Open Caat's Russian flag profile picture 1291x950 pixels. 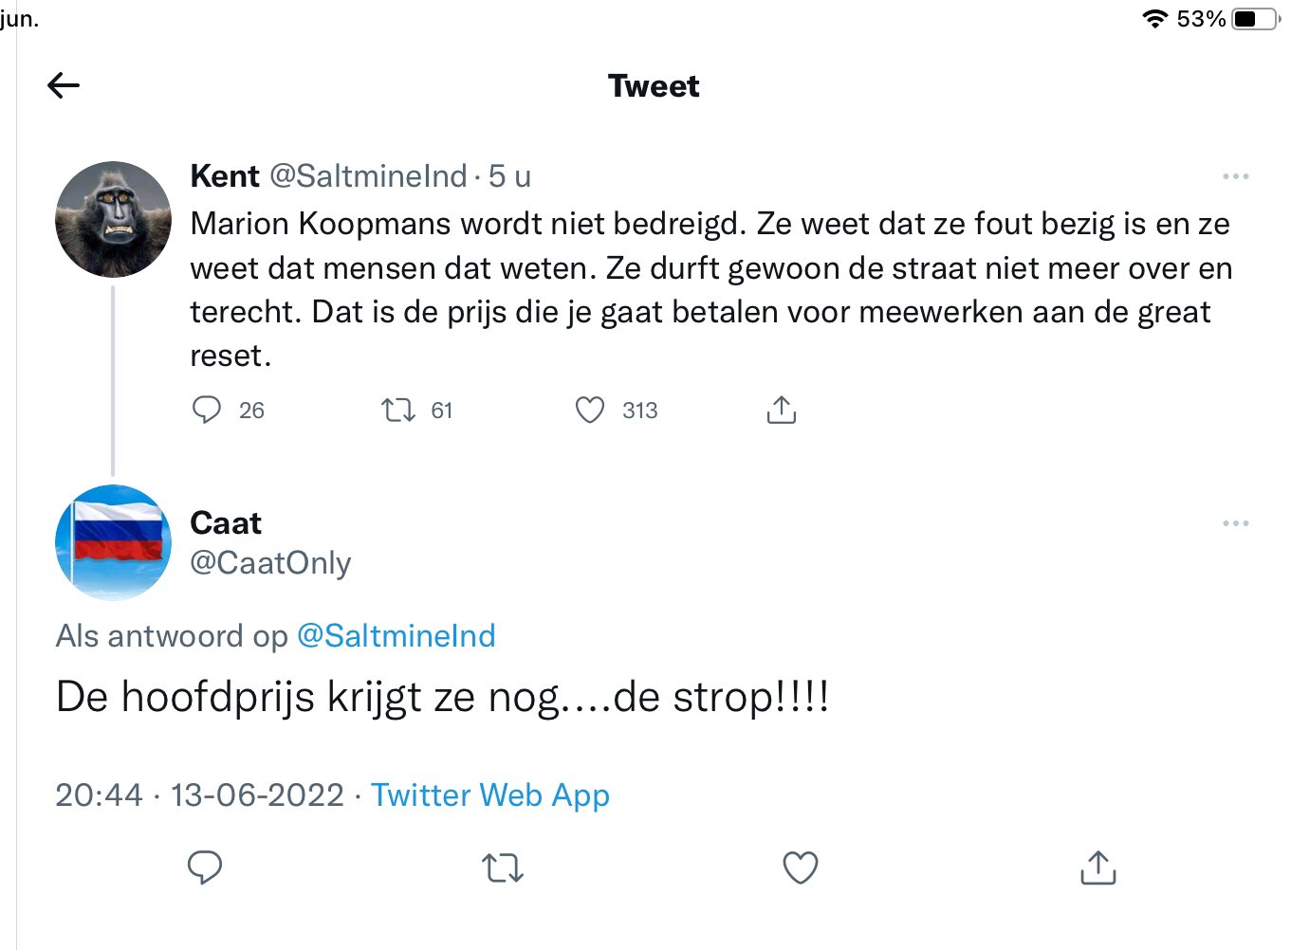tap(113, 542)
